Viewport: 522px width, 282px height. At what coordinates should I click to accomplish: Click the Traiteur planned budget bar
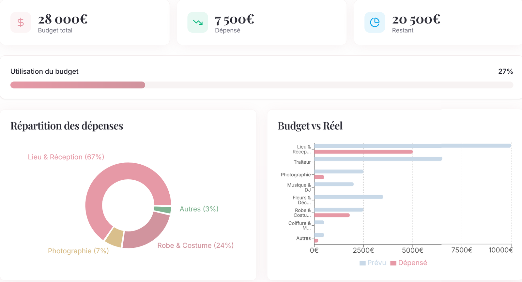pyautogui.click(x=378, y=159)
